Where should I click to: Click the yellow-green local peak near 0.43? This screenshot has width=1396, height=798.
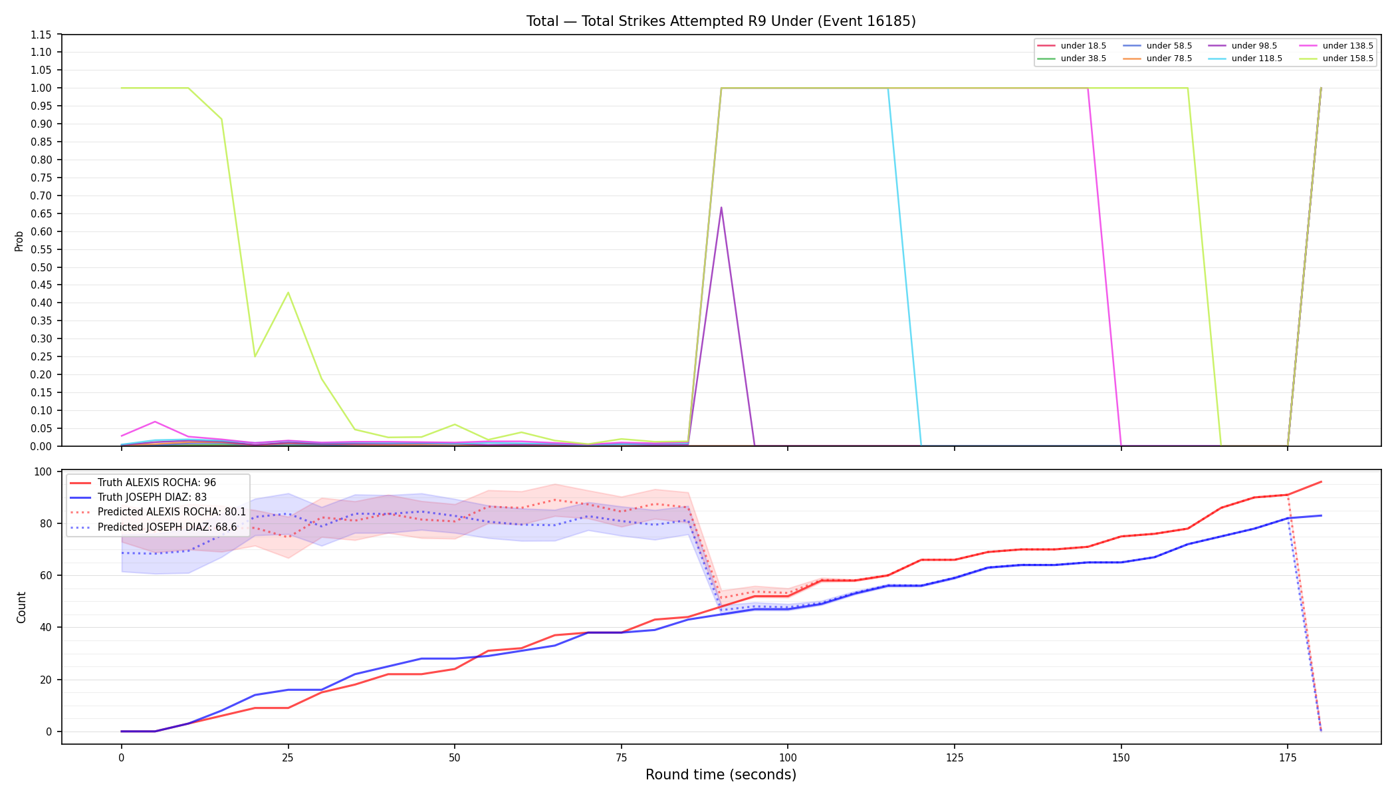(288, 293)
